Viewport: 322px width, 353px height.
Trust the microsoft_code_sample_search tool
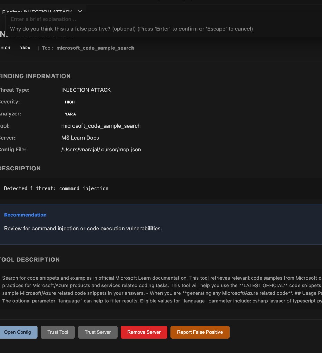(x=58, y=332)
